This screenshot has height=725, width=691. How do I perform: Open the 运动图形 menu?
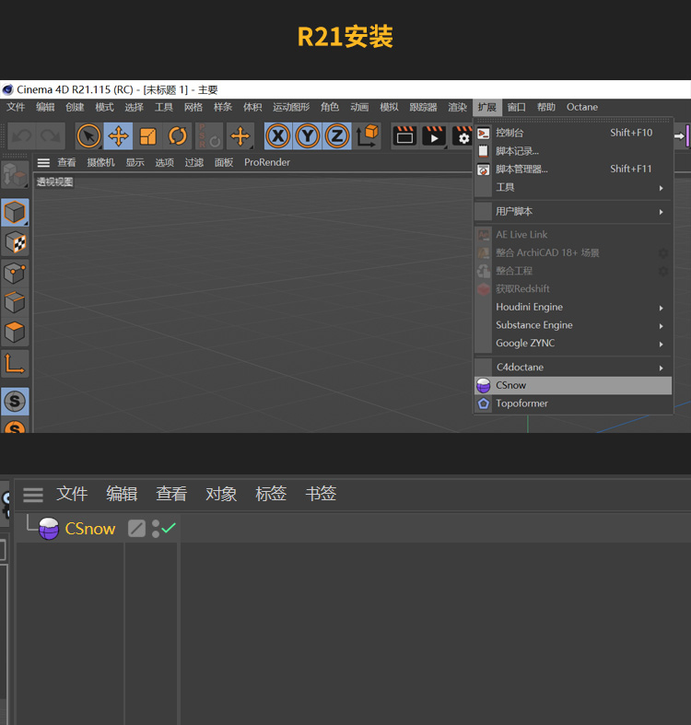291,107
